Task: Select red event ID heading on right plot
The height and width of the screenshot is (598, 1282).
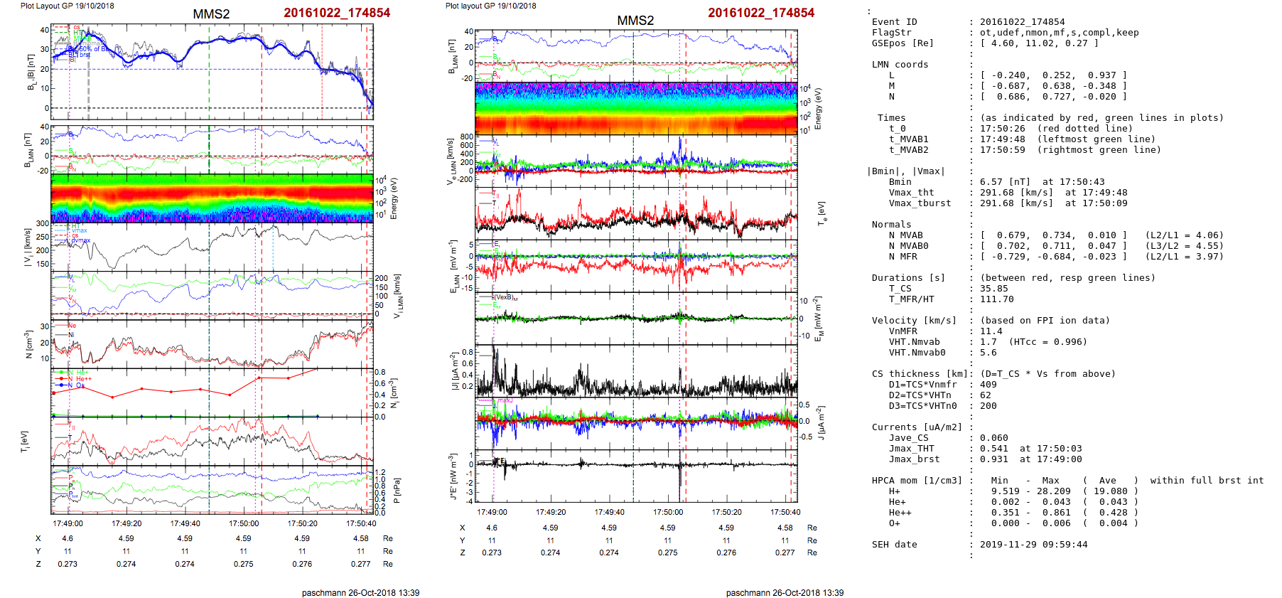Action: click(x=760, y=13)
